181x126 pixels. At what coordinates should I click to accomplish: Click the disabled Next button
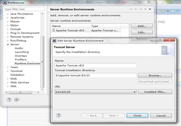click(114, 115)
